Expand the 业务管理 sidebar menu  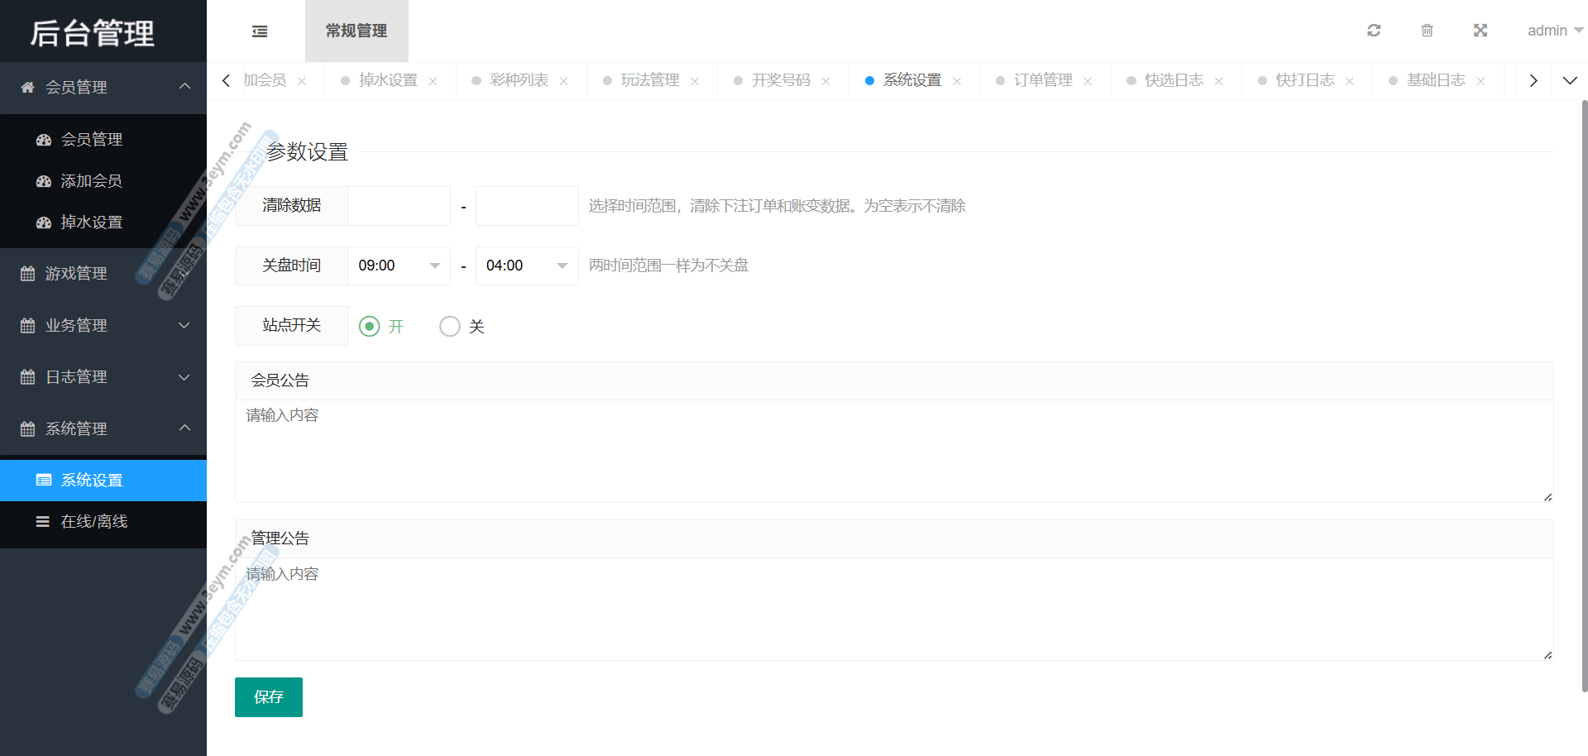pyautogui.click(x=103, y=325)
